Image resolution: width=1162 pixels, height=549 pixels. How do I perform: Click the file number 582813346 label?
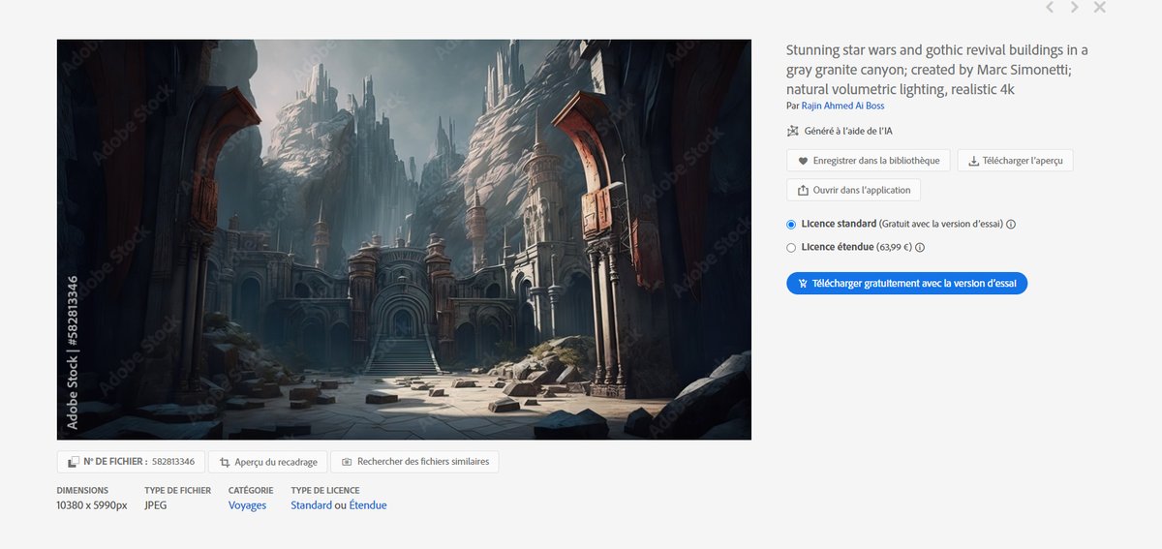point(173,462)
